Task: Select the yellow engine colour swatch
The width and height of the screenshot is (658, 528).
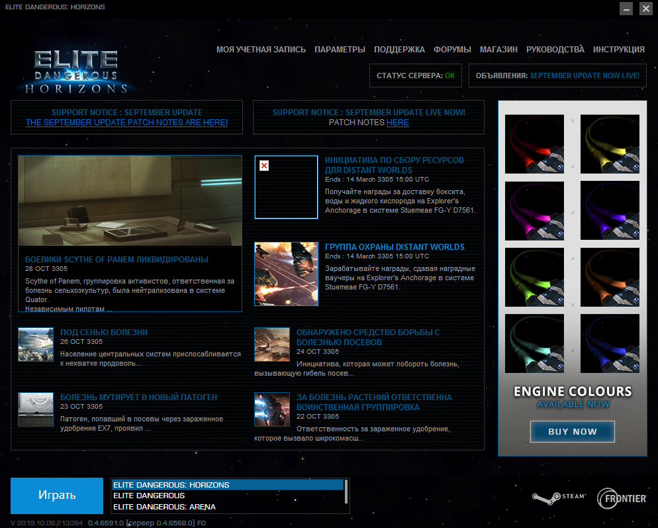Action: coord(610,144)
